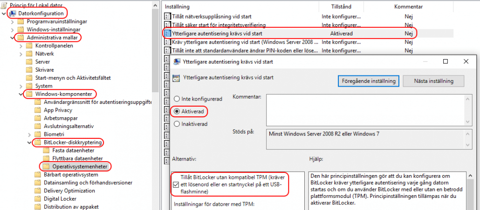The width and height of the screenshot is (480, 210).
Task: Click the Föregående inställning button
Action: coord(368,81)
